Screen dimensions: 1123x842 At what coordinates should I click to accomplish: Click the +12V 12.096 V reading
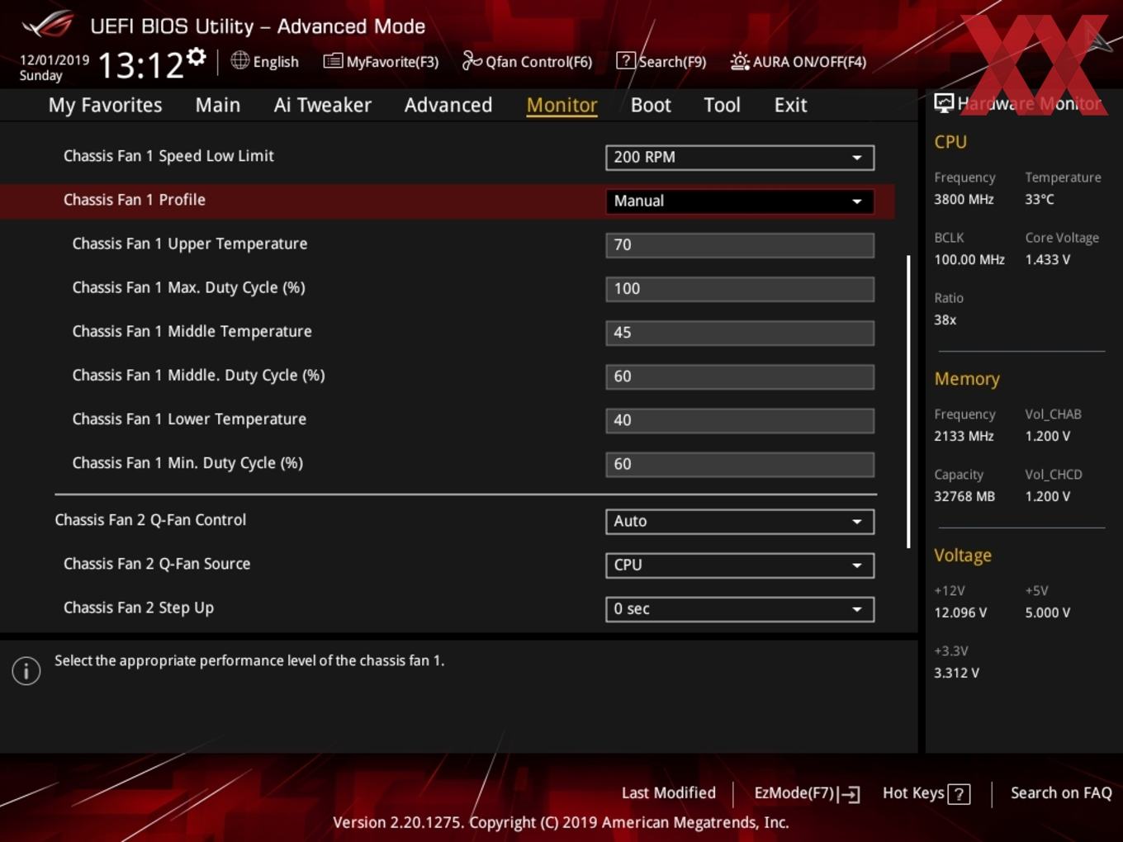click(x=960, y=613)
